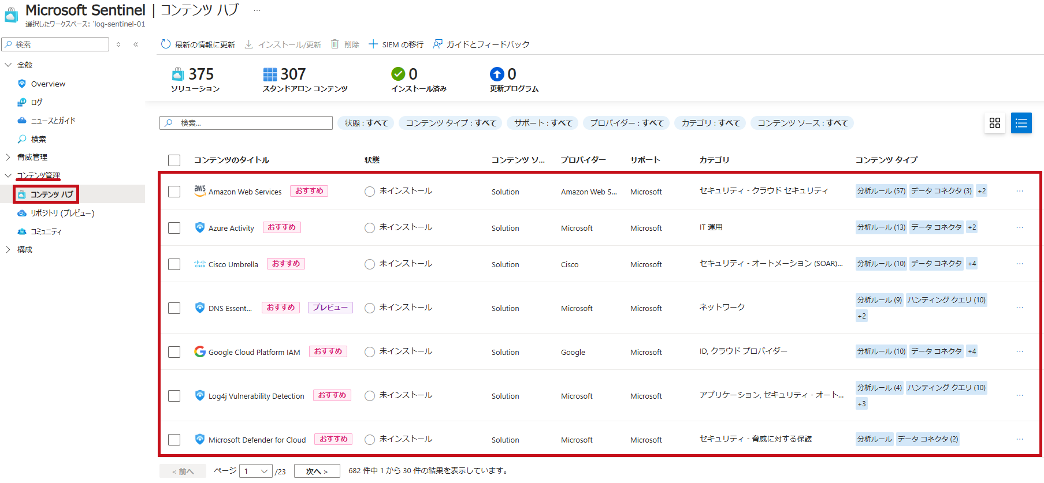Check the Google Cloud Platform IAM checkbox
The height and width of the screenshot is (483, 1044).
[x=174, y=352]
